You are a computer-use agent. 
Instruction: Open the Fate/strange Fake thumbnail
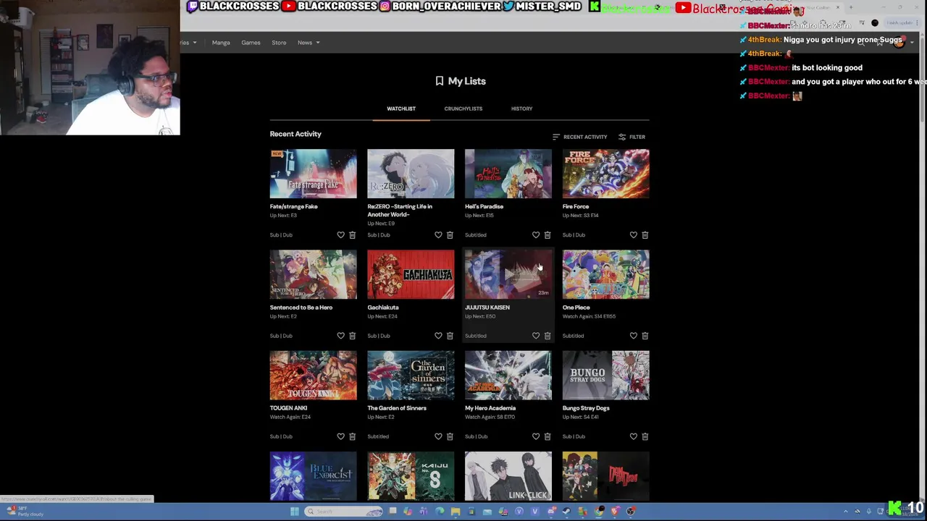point(313,174)
